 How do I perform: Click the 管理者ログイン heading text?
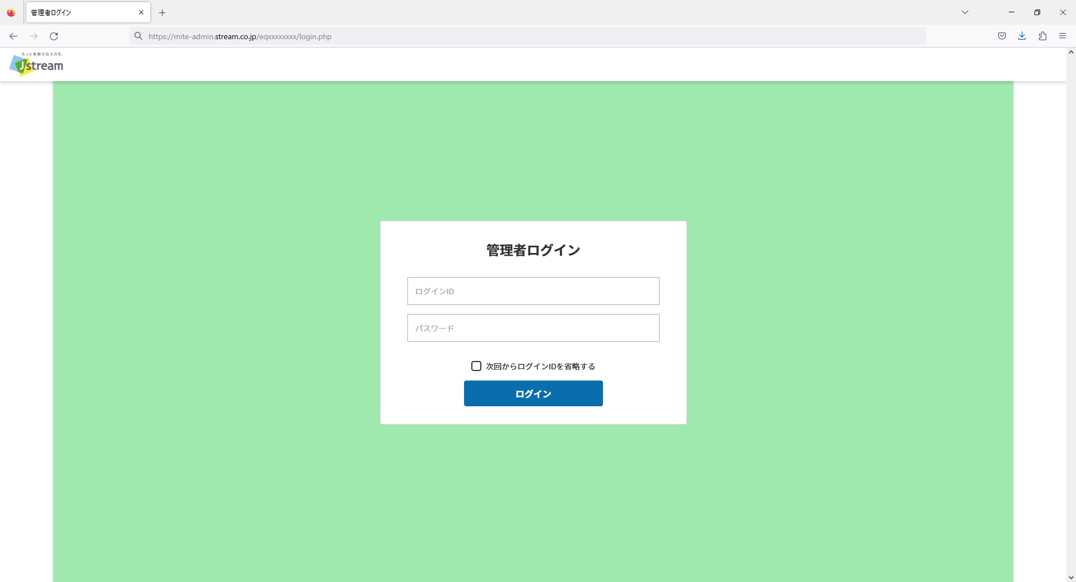pyautogui.click(x=534, y=250)
